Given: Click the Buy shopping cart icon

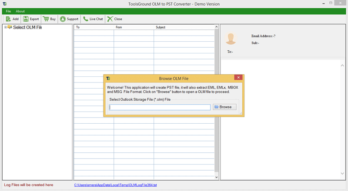Looking at the screenshot, I should tap(46, 19).
